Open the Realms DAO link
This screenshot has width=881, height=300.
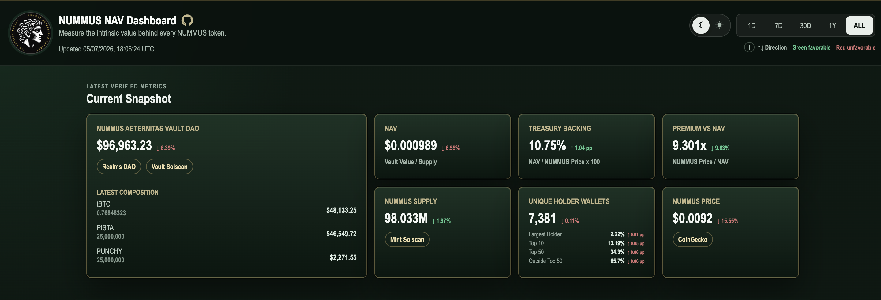point(119,167)
